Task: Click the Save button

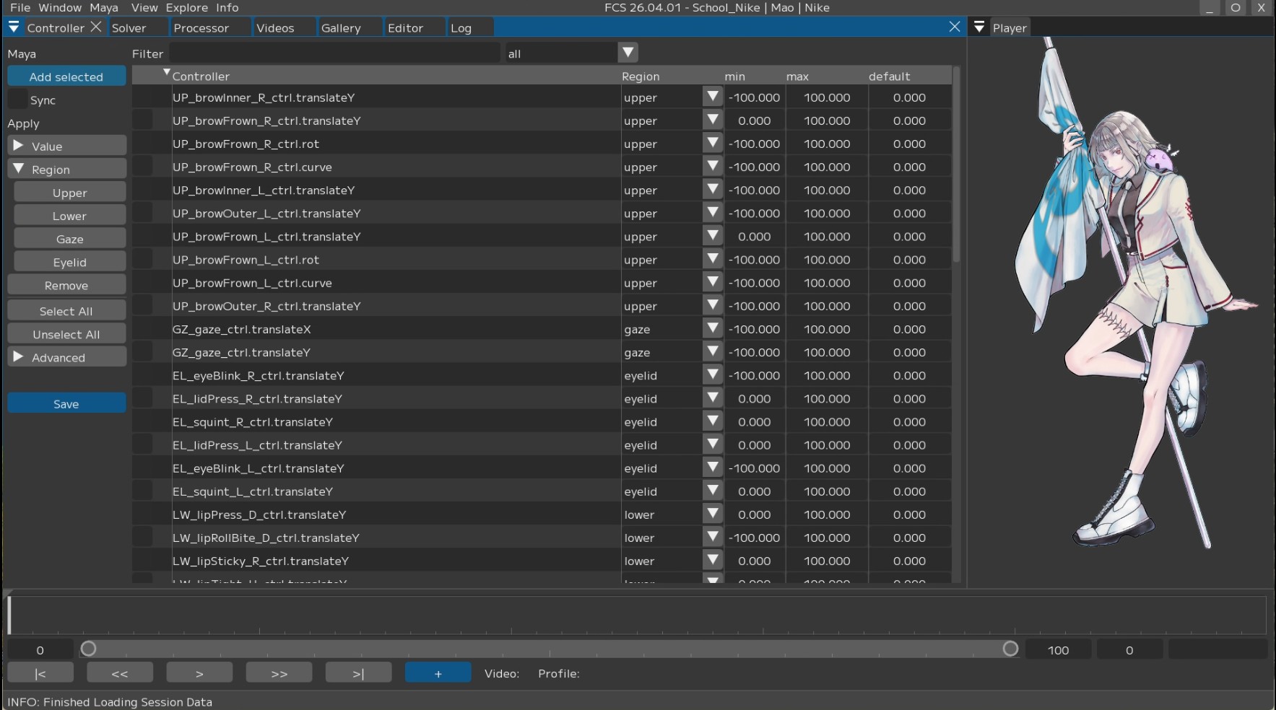Action: 66,404
